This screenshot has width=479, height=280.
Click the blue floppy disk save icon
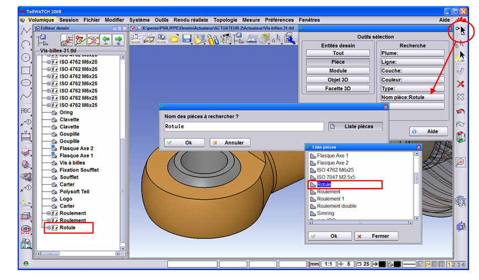[187, 39]
